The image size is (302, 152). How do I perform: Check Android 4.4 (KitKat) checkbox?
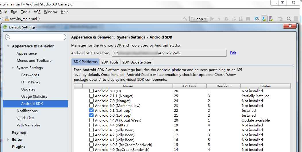(92, 125)
